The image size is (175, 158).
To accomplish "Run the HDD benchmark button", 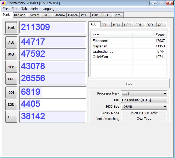I will [11, 79].
